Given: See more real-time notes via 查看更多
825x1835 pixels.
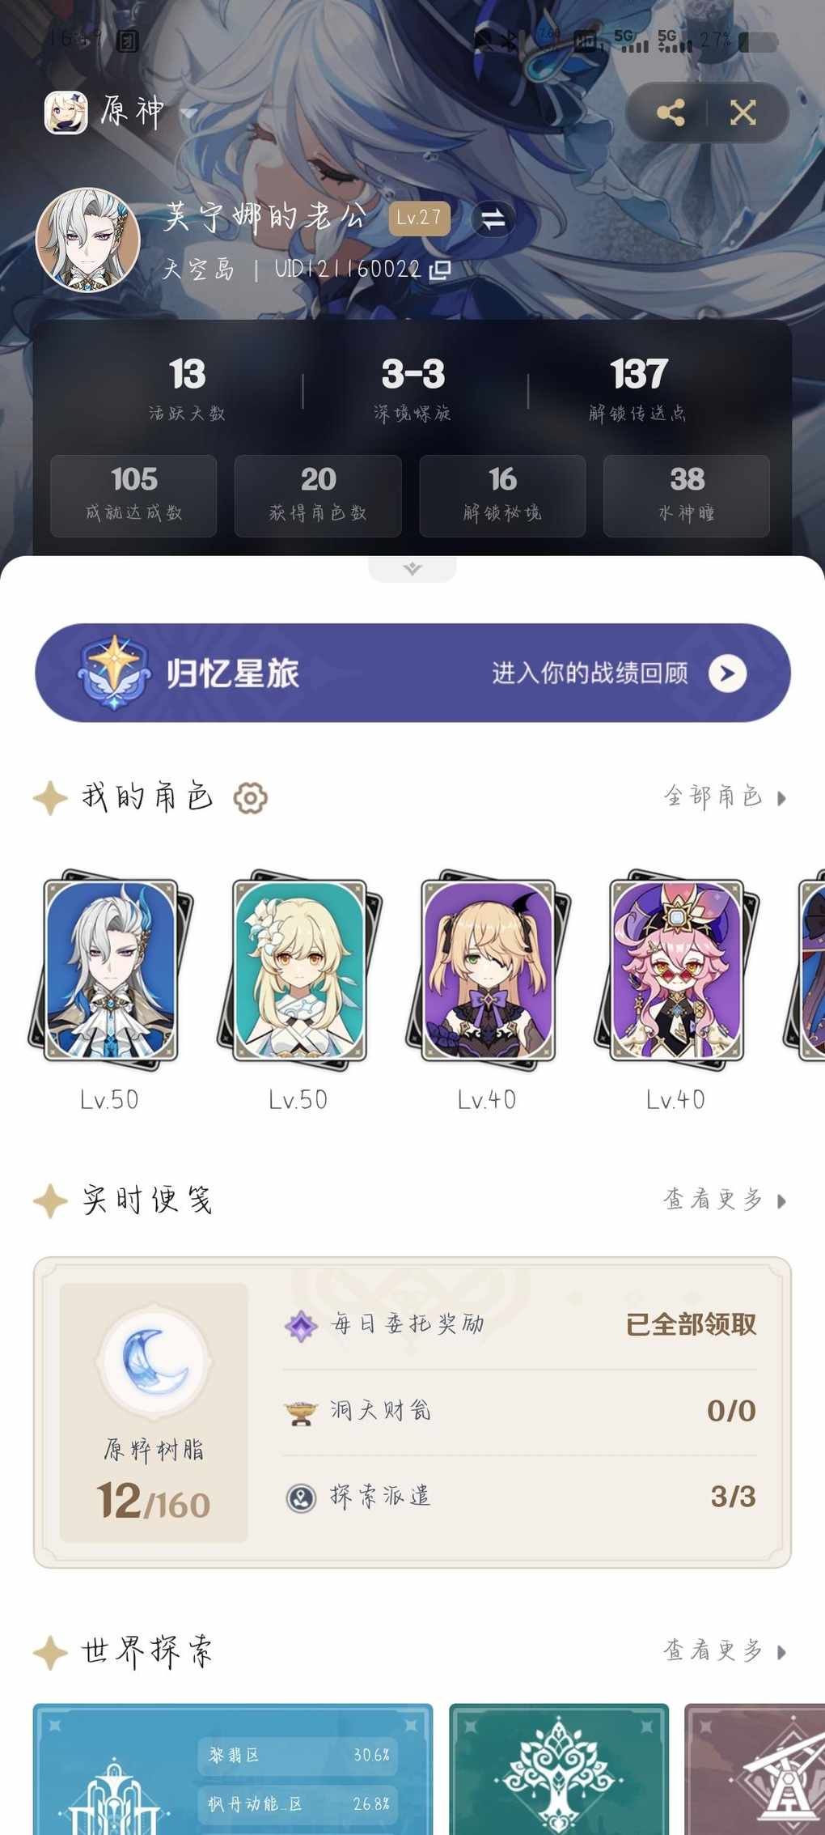Looking at the screenshot, I should [725, 1200].
